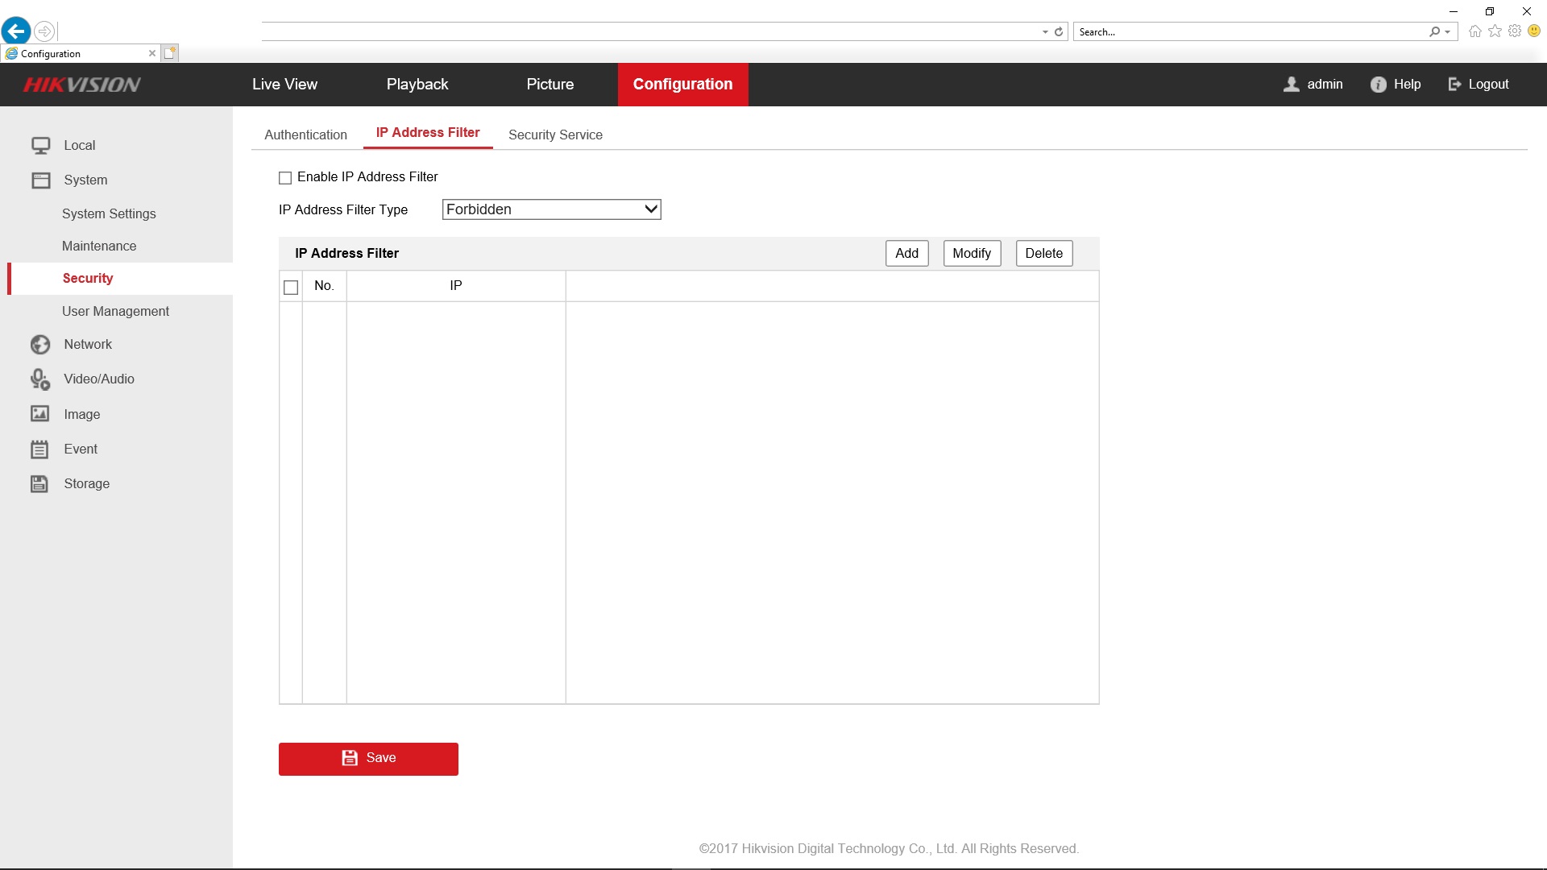
Task: Check the select-all box in the table header
Action: coord(291,288)
